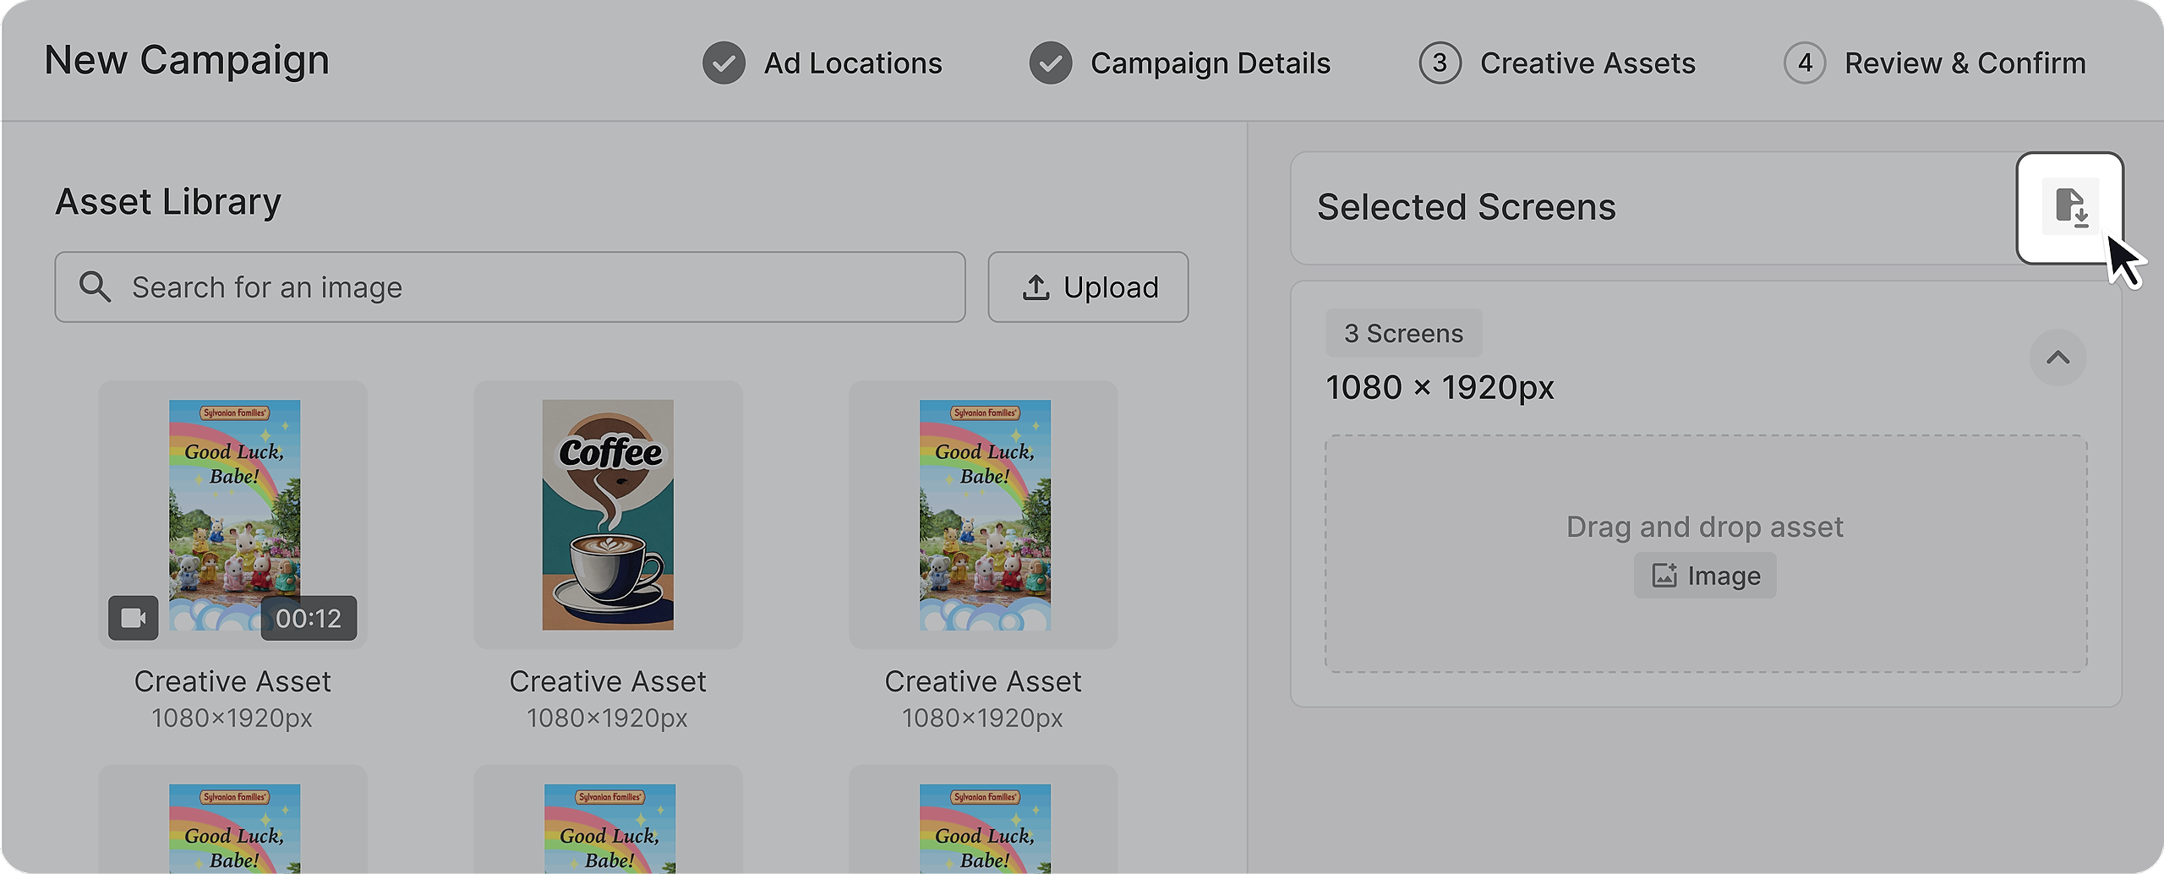Click the magnifier icon in the search bar
The height and width of the screenshot is (874, 2164).
pyautogui.click(x=95, y=287)
